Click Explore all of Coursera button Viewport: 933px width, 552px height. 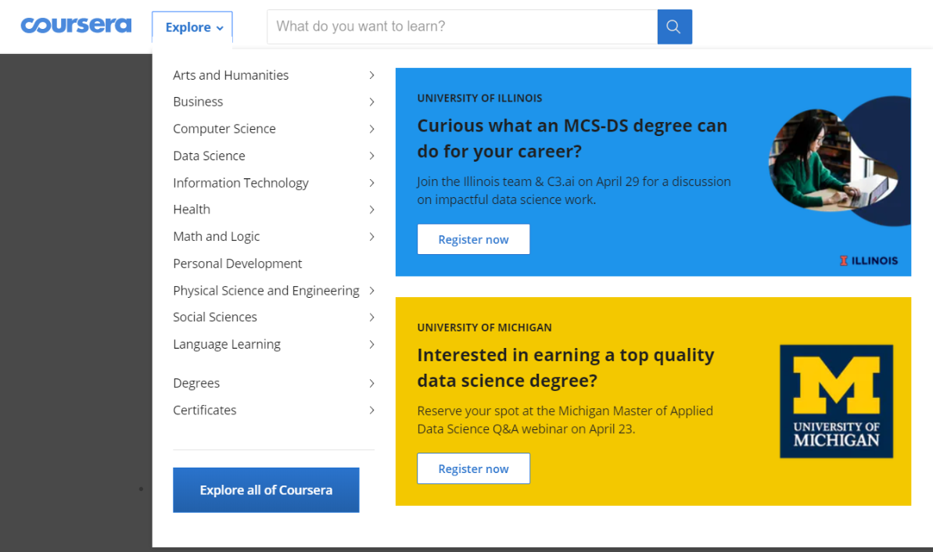tap(266, 490)
